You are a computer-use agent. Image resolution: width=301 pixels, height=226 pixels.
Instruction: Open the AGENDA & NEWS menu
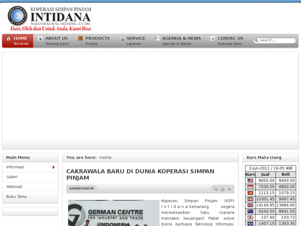point(178,41)
